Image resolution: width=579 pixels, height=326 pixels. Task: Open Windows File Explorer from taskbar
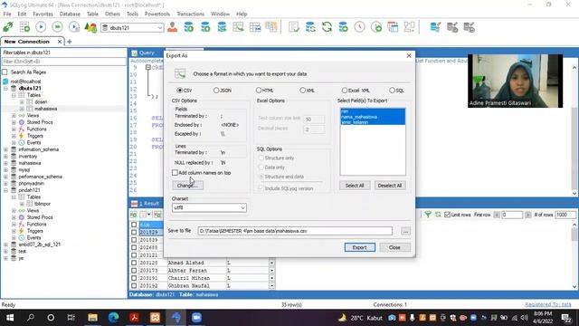pyautogui.click(x=92, y=318)
